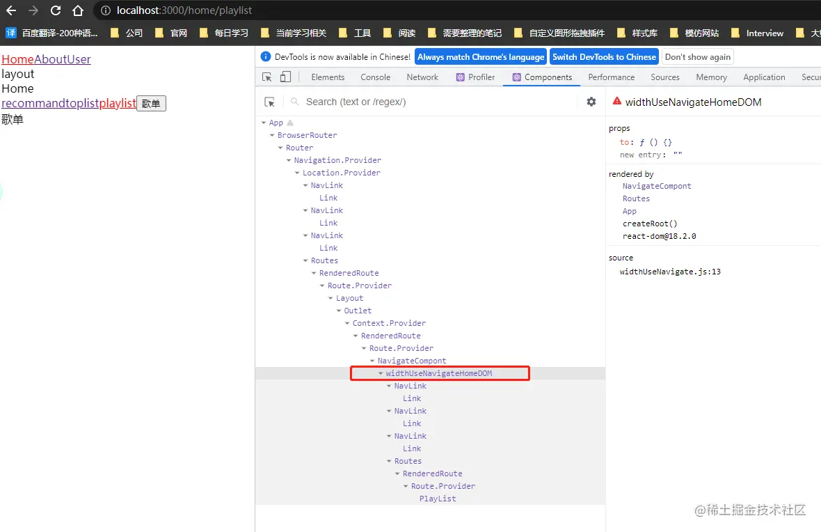Screen dimensions: 821x532
Task: Collapse the Layout node arrow
Action: click(331, 298)
